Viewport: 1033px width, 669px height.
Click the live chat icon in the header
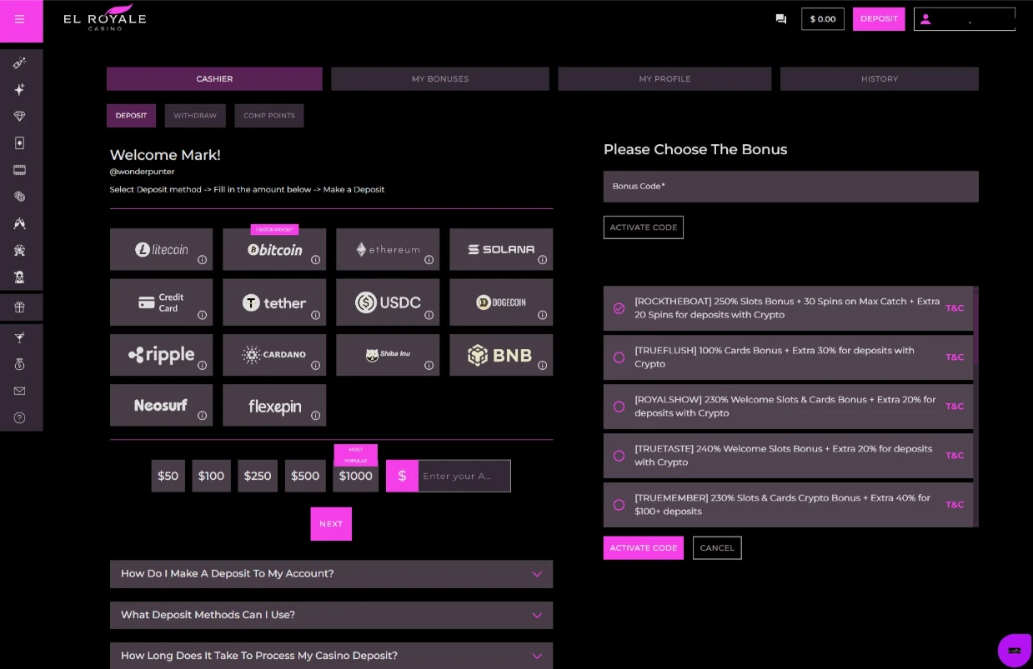coord(781,18)
